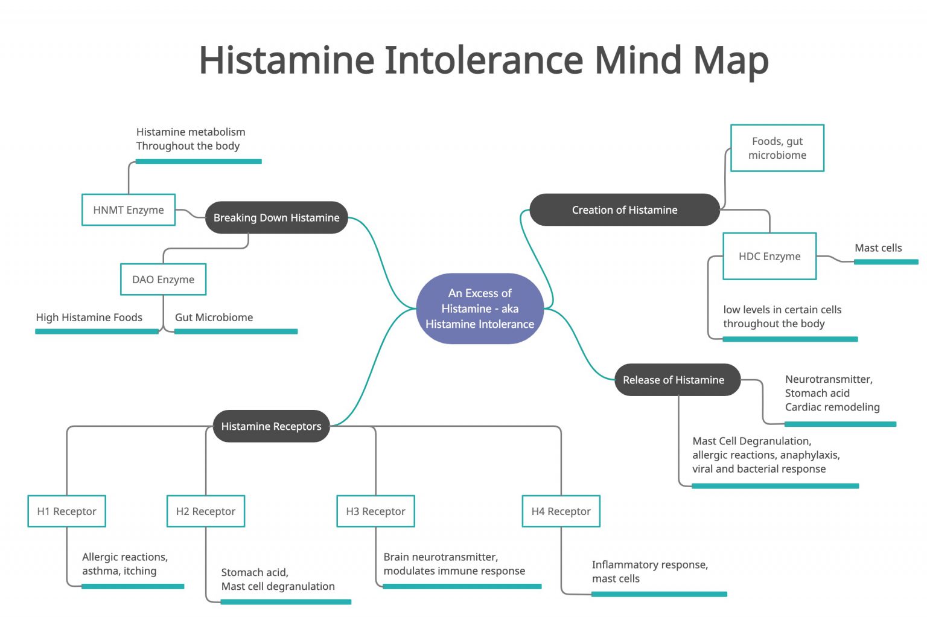Click the "H1 Receptor" box
Screen dimensions: 927x617
coord(66,511)
